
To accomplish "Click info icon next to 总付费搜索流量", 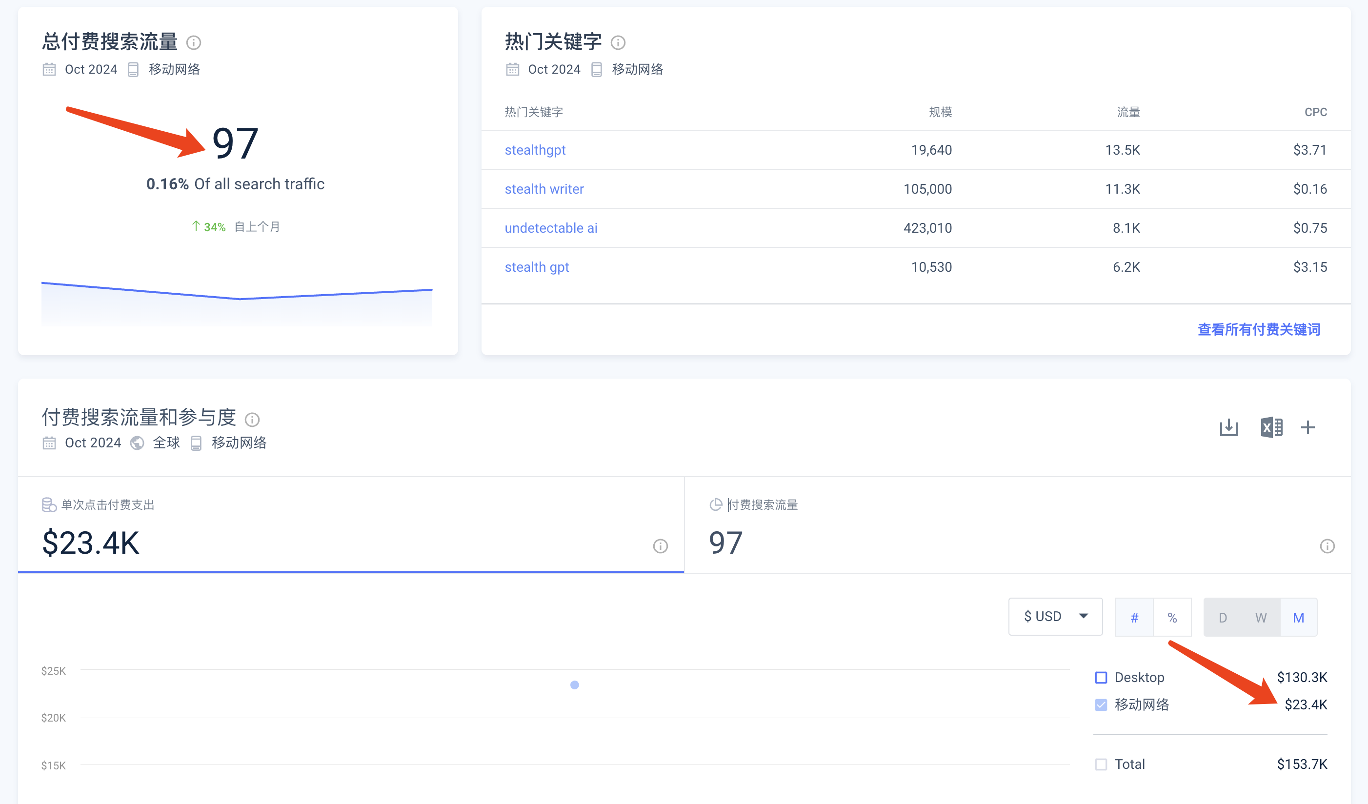I will [194, 42].
